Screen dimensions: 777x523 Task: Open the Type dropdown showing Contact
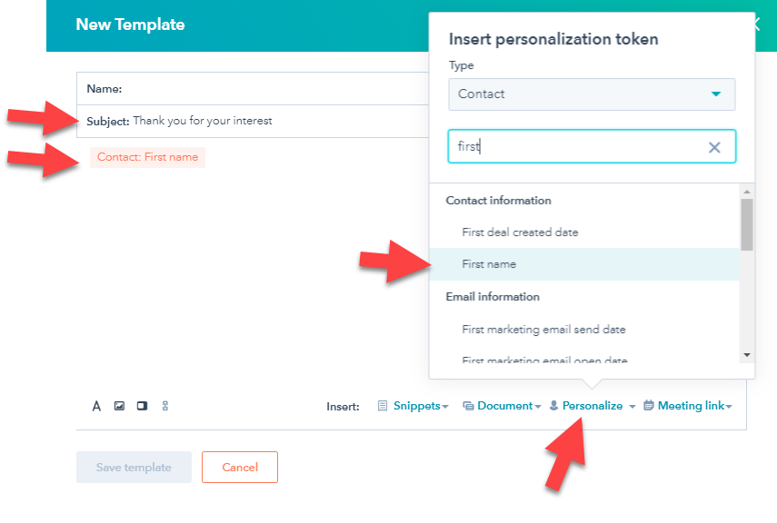[591, 94]
